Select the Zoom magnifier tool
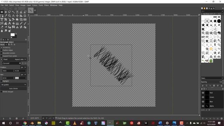The height and width of the screenshot is (126, 224). point(9,16)
